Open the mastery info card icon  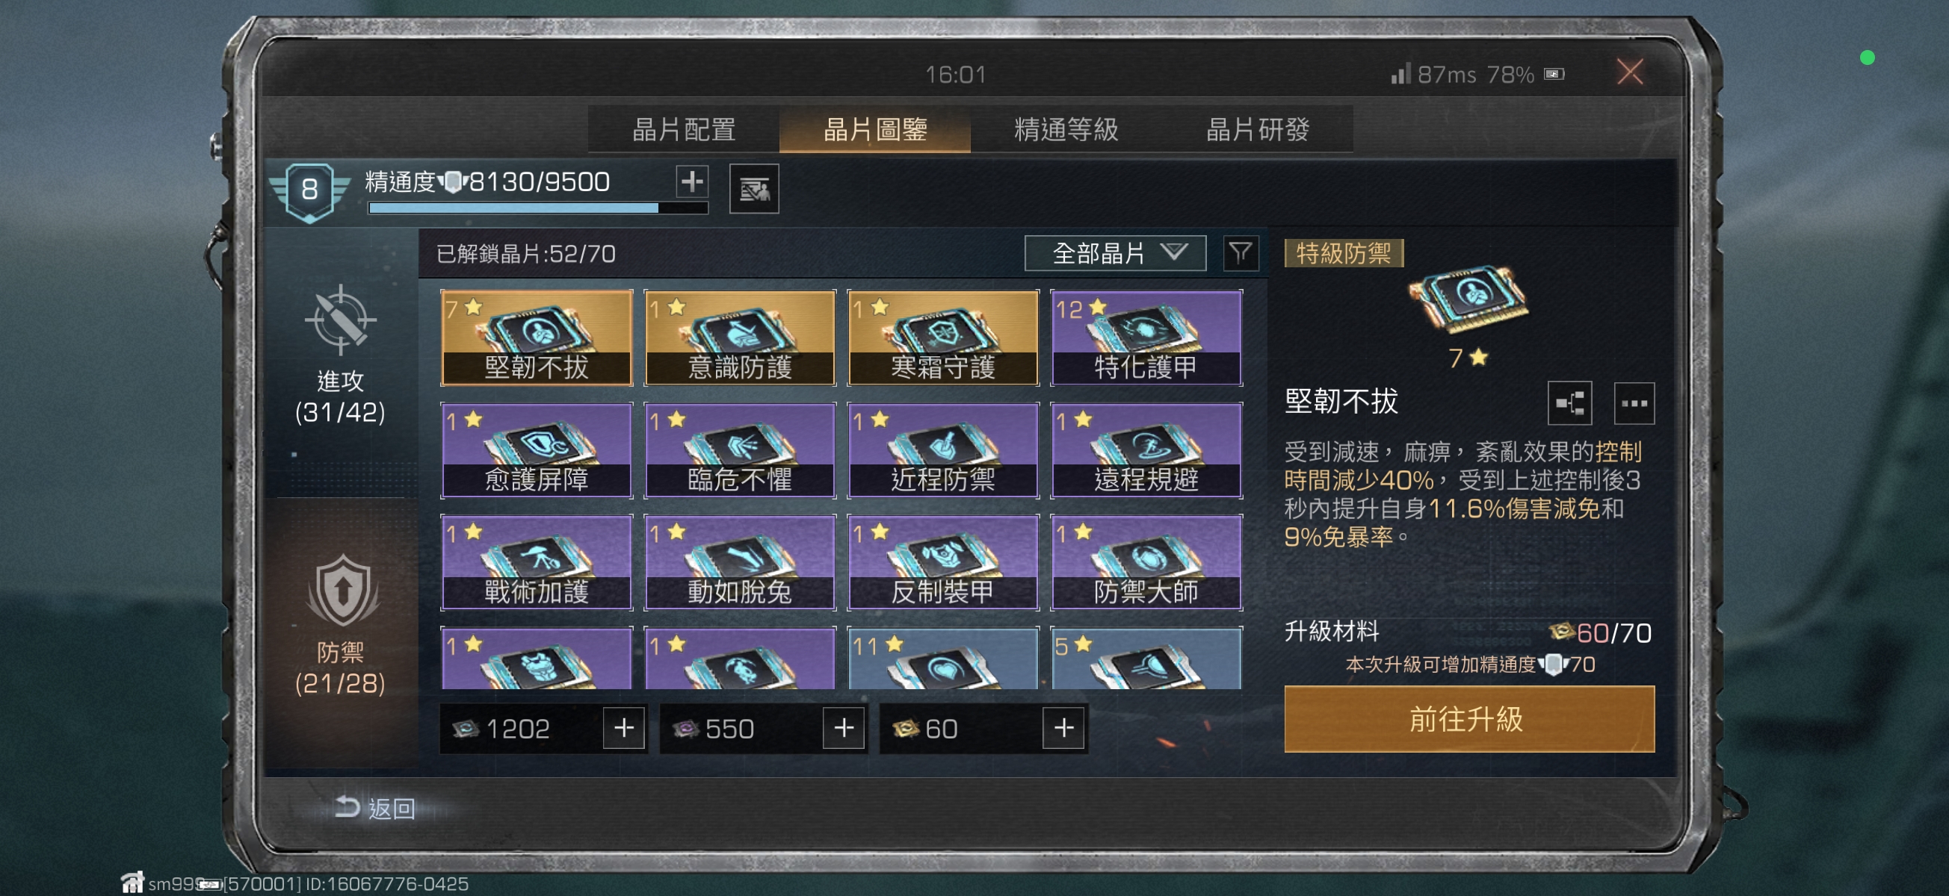(753, 188)
